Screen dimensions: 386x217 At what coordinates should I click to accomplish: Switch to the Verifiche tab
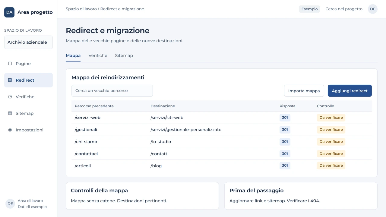[x=98, y=55]
